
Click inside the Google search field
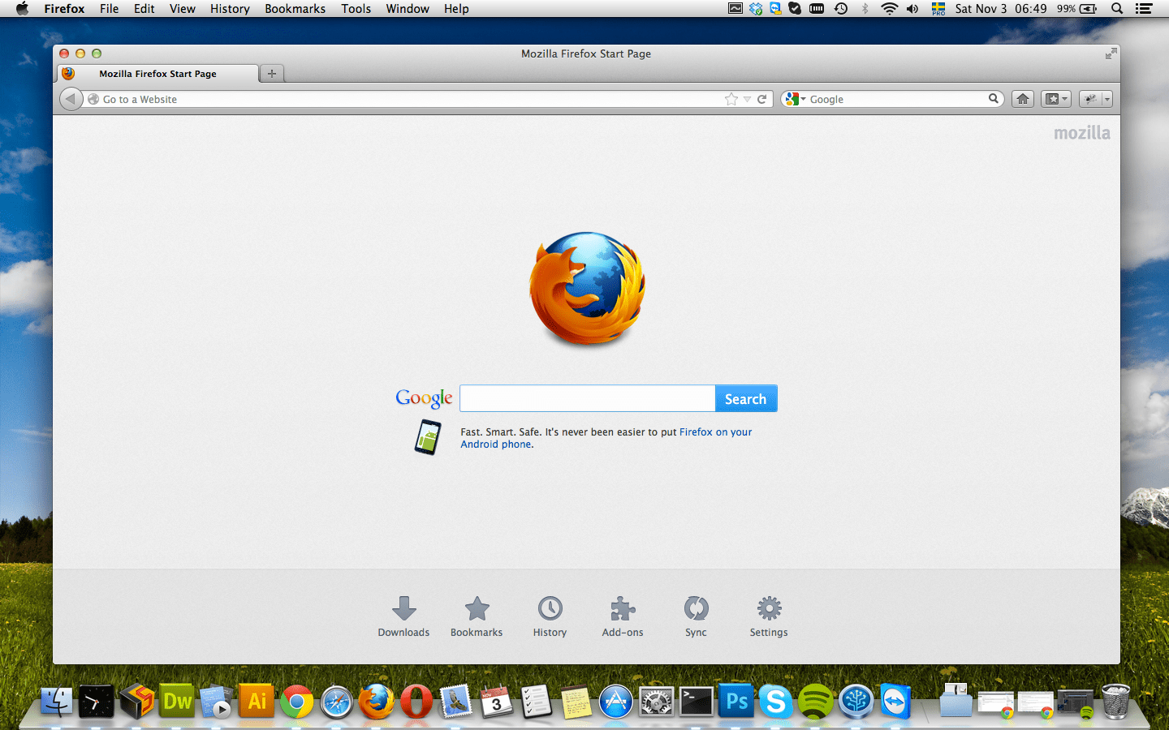click(x=586, y=398)
